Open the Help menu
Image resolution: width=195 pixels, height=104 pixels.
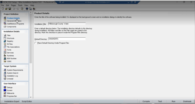32,5
